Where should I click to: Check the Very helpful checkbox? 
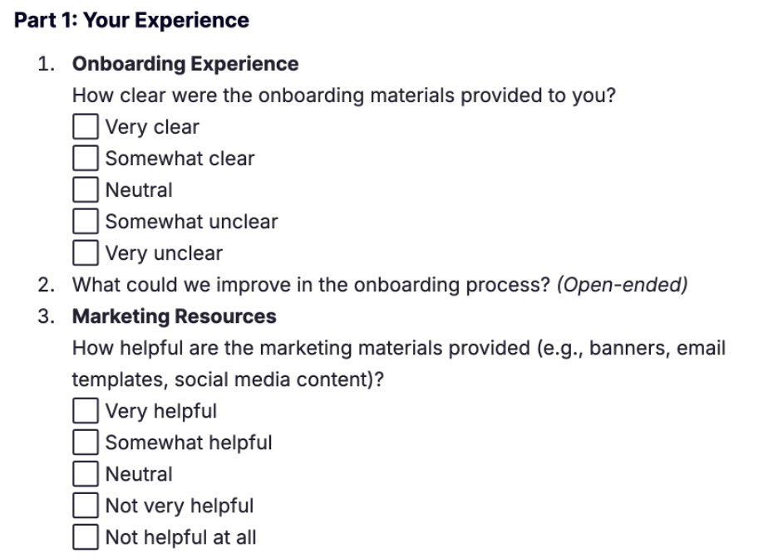[x=86, y=411]
